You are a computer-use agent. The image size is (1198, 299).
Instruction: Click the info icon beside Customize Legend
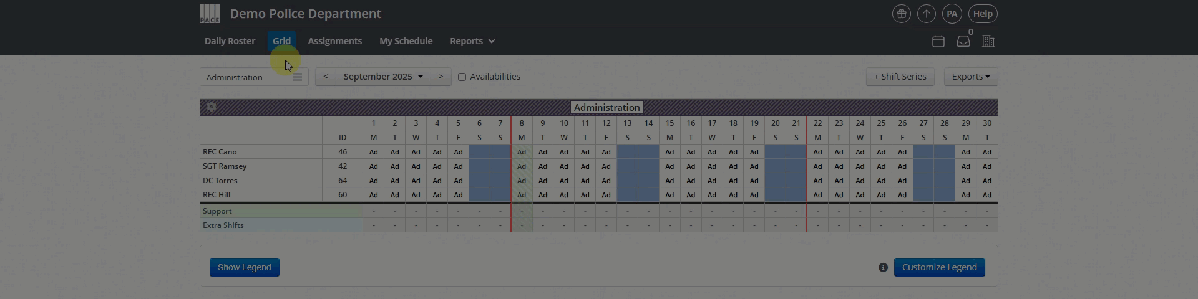[x=883, y=267]
